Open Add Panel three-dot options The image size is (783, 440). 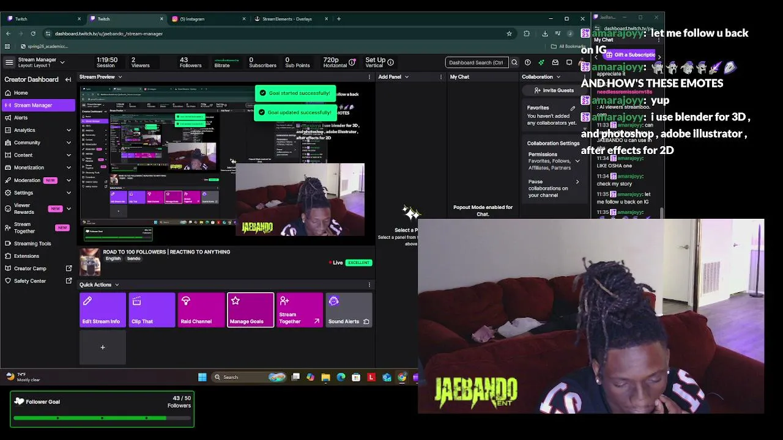click(x=441, y=77)
